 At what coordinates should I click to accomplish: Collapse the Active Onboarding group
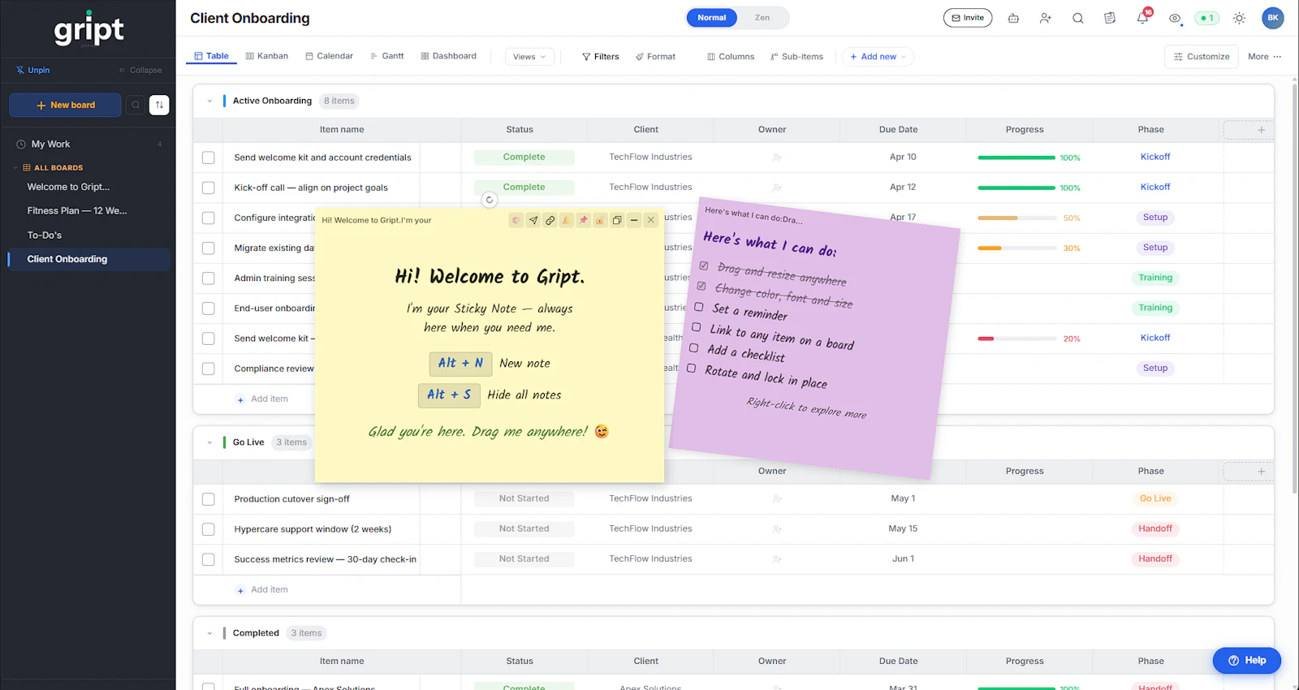(209, 101)
